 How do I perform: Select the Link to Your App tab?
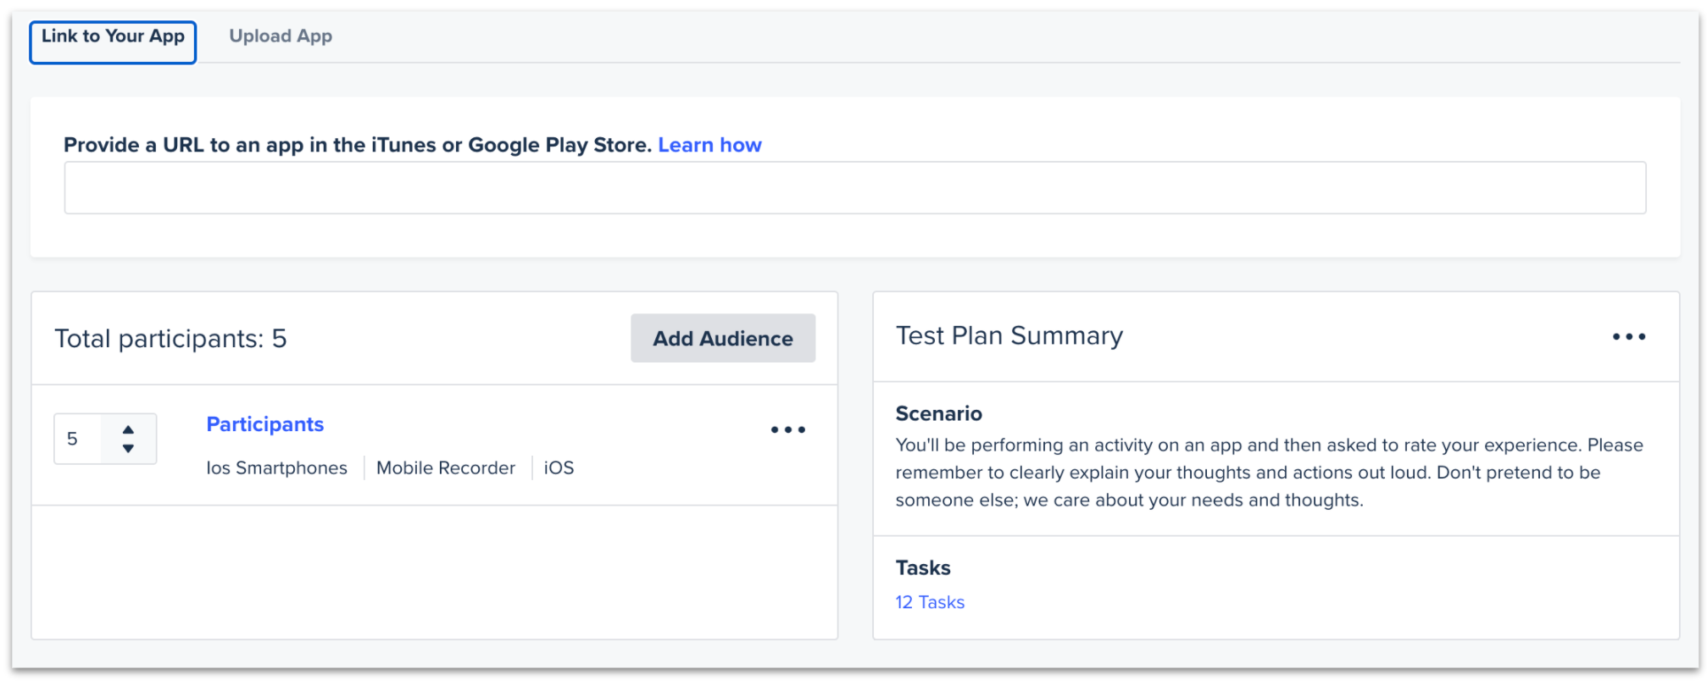pyautogui.click(x=113, y=36)
